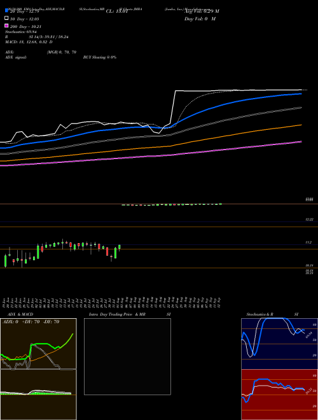Screen dimensions: 318x420
Task: Click the 'ADX & MACD' panel title
Action: (20, 314)
